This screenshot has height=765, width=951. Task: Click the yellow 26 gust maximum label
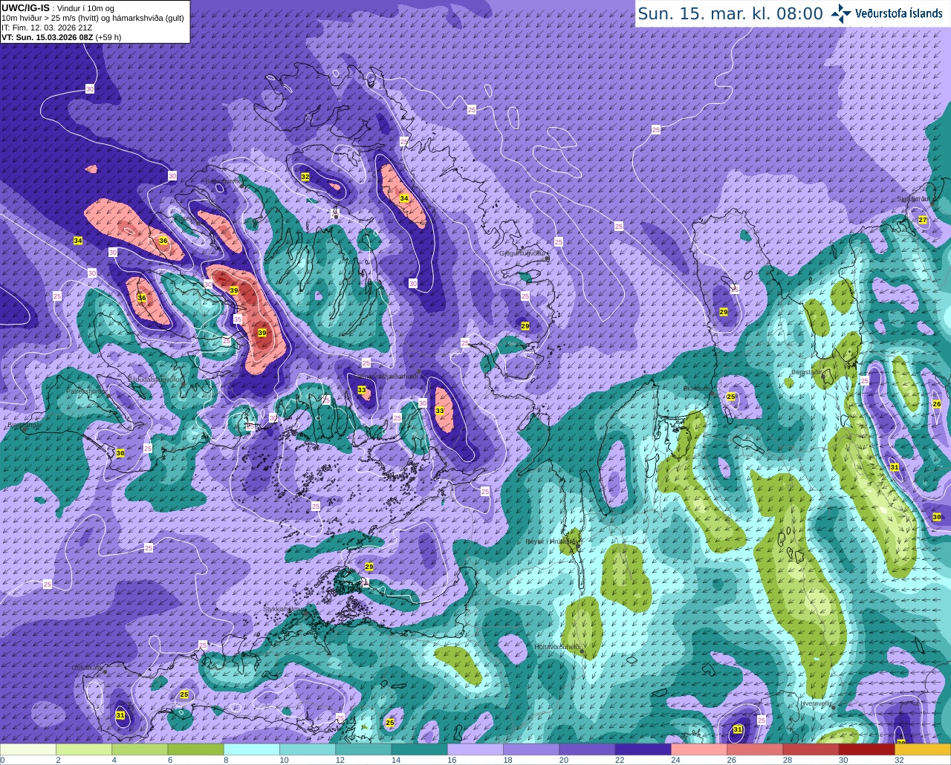(937, 404)
